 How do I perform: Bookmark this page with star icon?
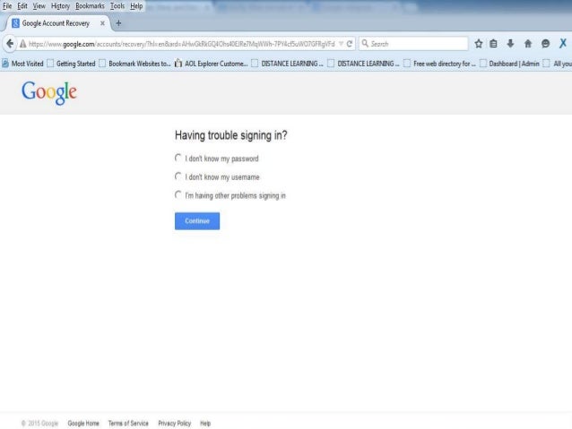[x=479, y=44]
